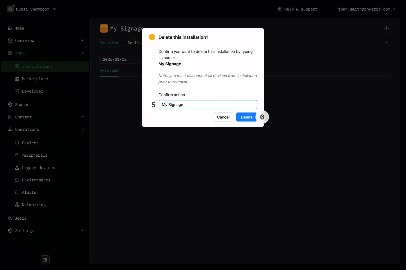Click the Content list icon
The height and width of the screenshot is (270, 406).
(x=10, y=117)
